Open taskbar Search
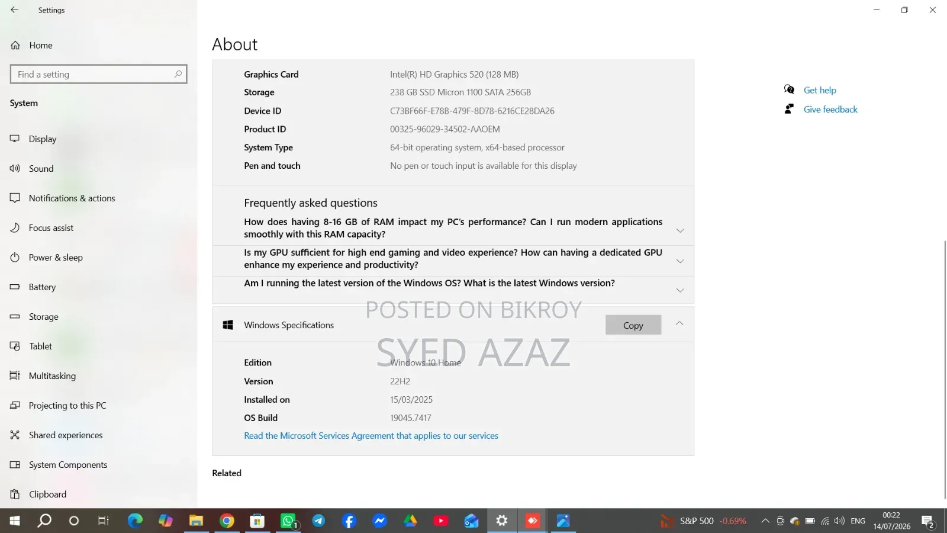947x533 pixels. [44, 521]
